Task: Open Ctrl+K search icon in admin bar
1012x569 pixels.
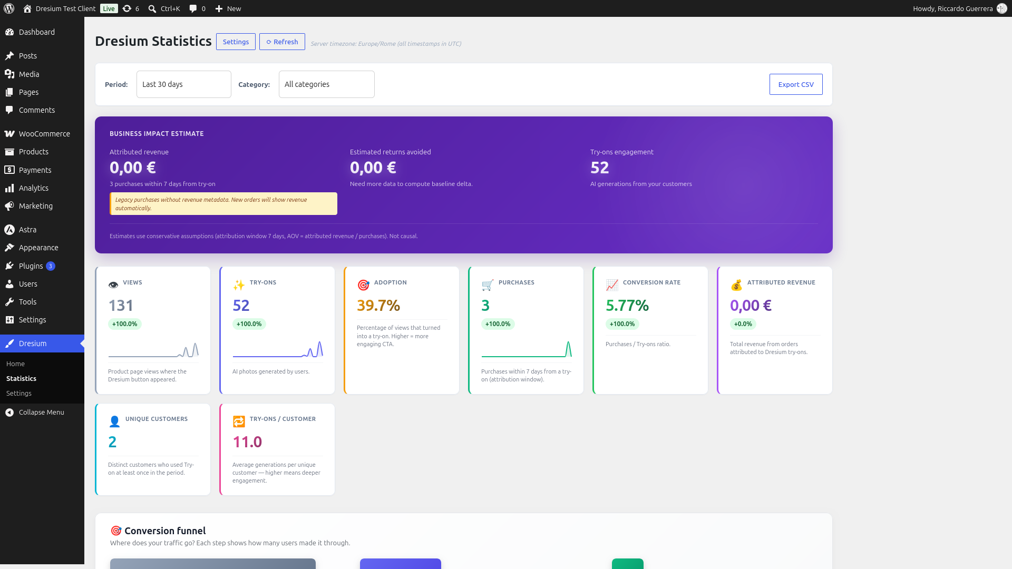Action: tap(152, 8)
